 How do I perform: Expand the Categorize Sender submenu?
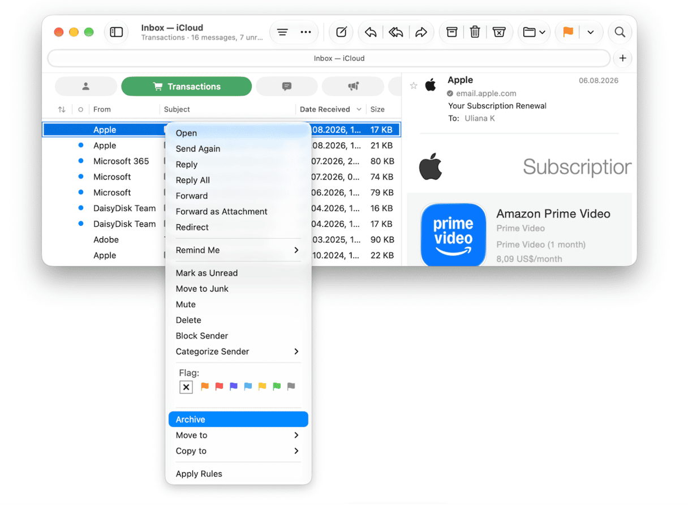point(238,352)
